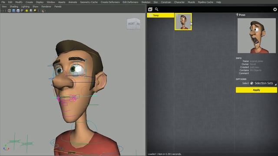Enable use all lights yellow sphere icon
This screenshot has width=278, height=156.
pyautogui.click(x=27, y=10)
